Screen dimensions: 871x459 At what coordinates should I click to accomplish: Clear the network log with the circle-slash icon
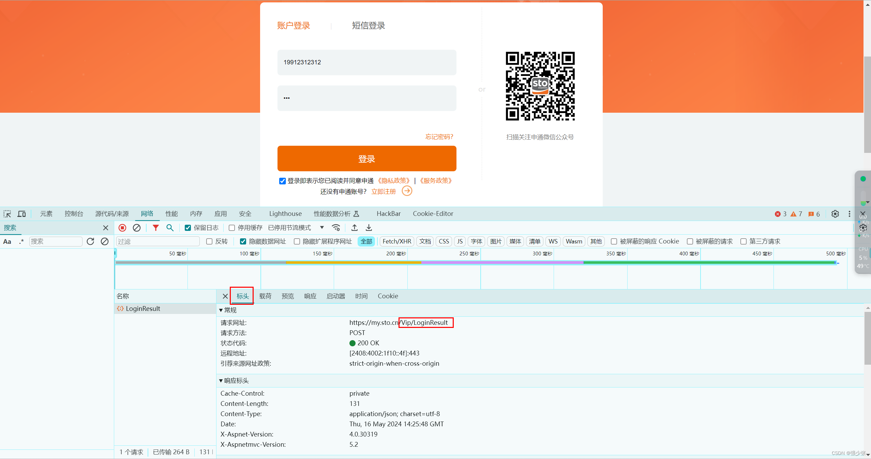click(137, 227)
